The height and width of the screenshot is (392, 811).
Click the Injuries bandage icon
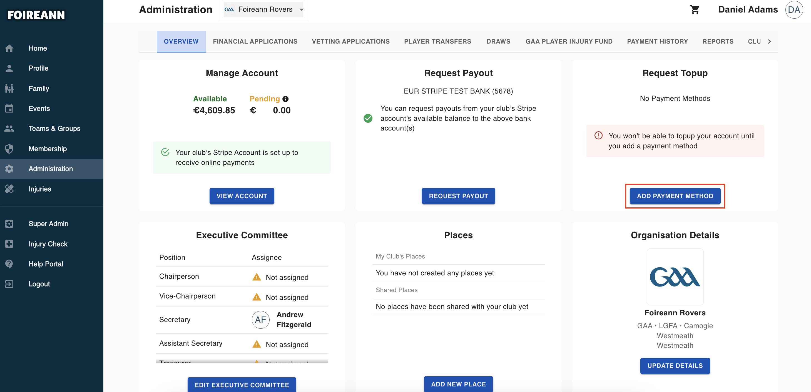9,189
